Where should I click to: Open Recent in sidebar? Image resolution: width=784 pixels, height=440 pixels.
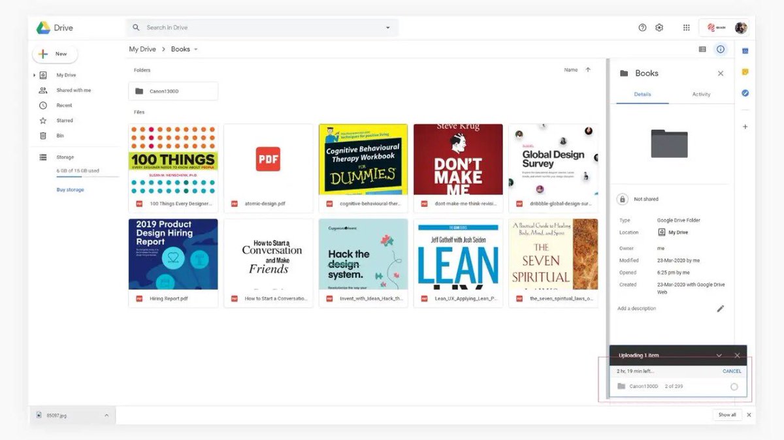[64, 105]
